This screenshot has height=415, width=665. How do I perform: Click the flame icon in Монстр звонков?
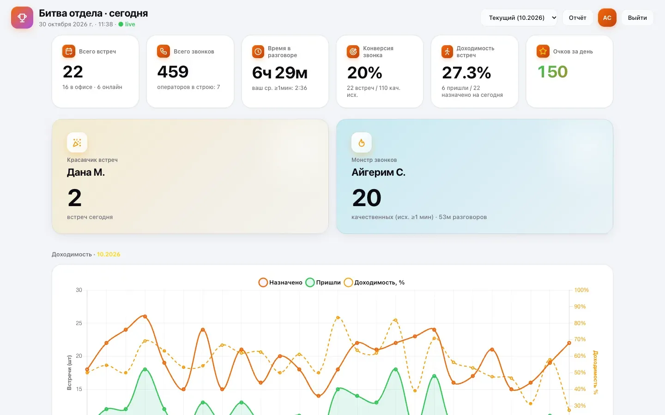point(362,142)
